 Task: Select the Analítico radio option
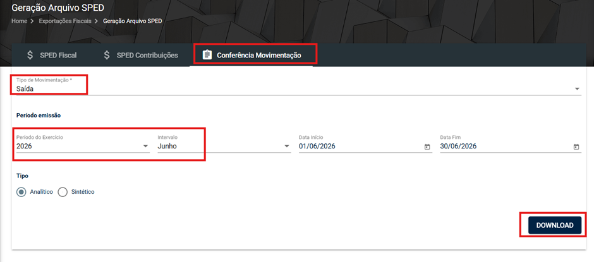tap(35, 192)
